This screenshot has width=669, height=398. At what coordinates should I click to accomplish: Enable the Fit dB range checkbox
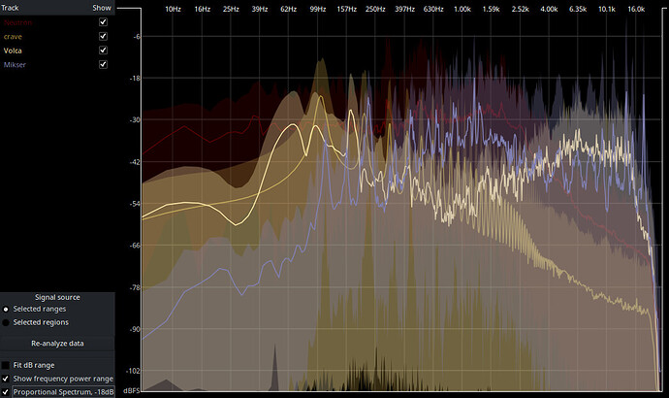coord(8,365)
